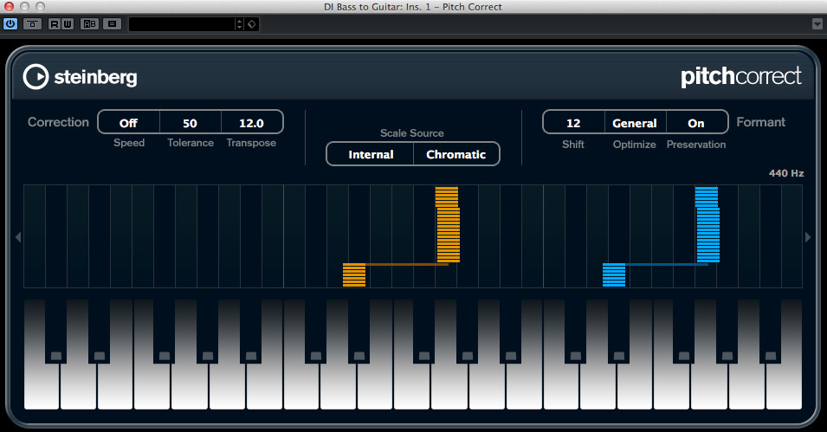This screenshot has width=827, height=432.
Task: Open the preset management diamond icon
Action: click(x=252, y=24)
